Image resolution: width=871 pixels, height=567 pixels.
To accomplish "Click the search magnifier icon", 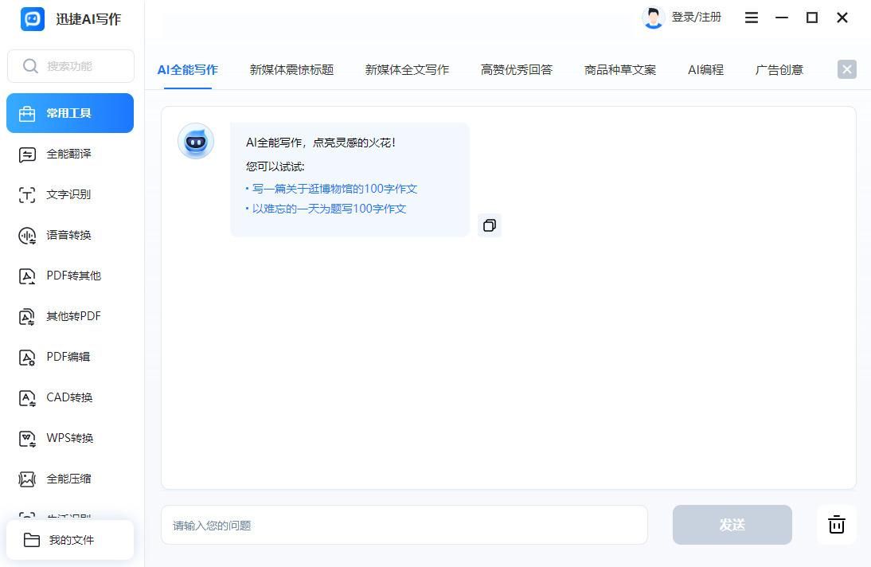I will point(30,66).
